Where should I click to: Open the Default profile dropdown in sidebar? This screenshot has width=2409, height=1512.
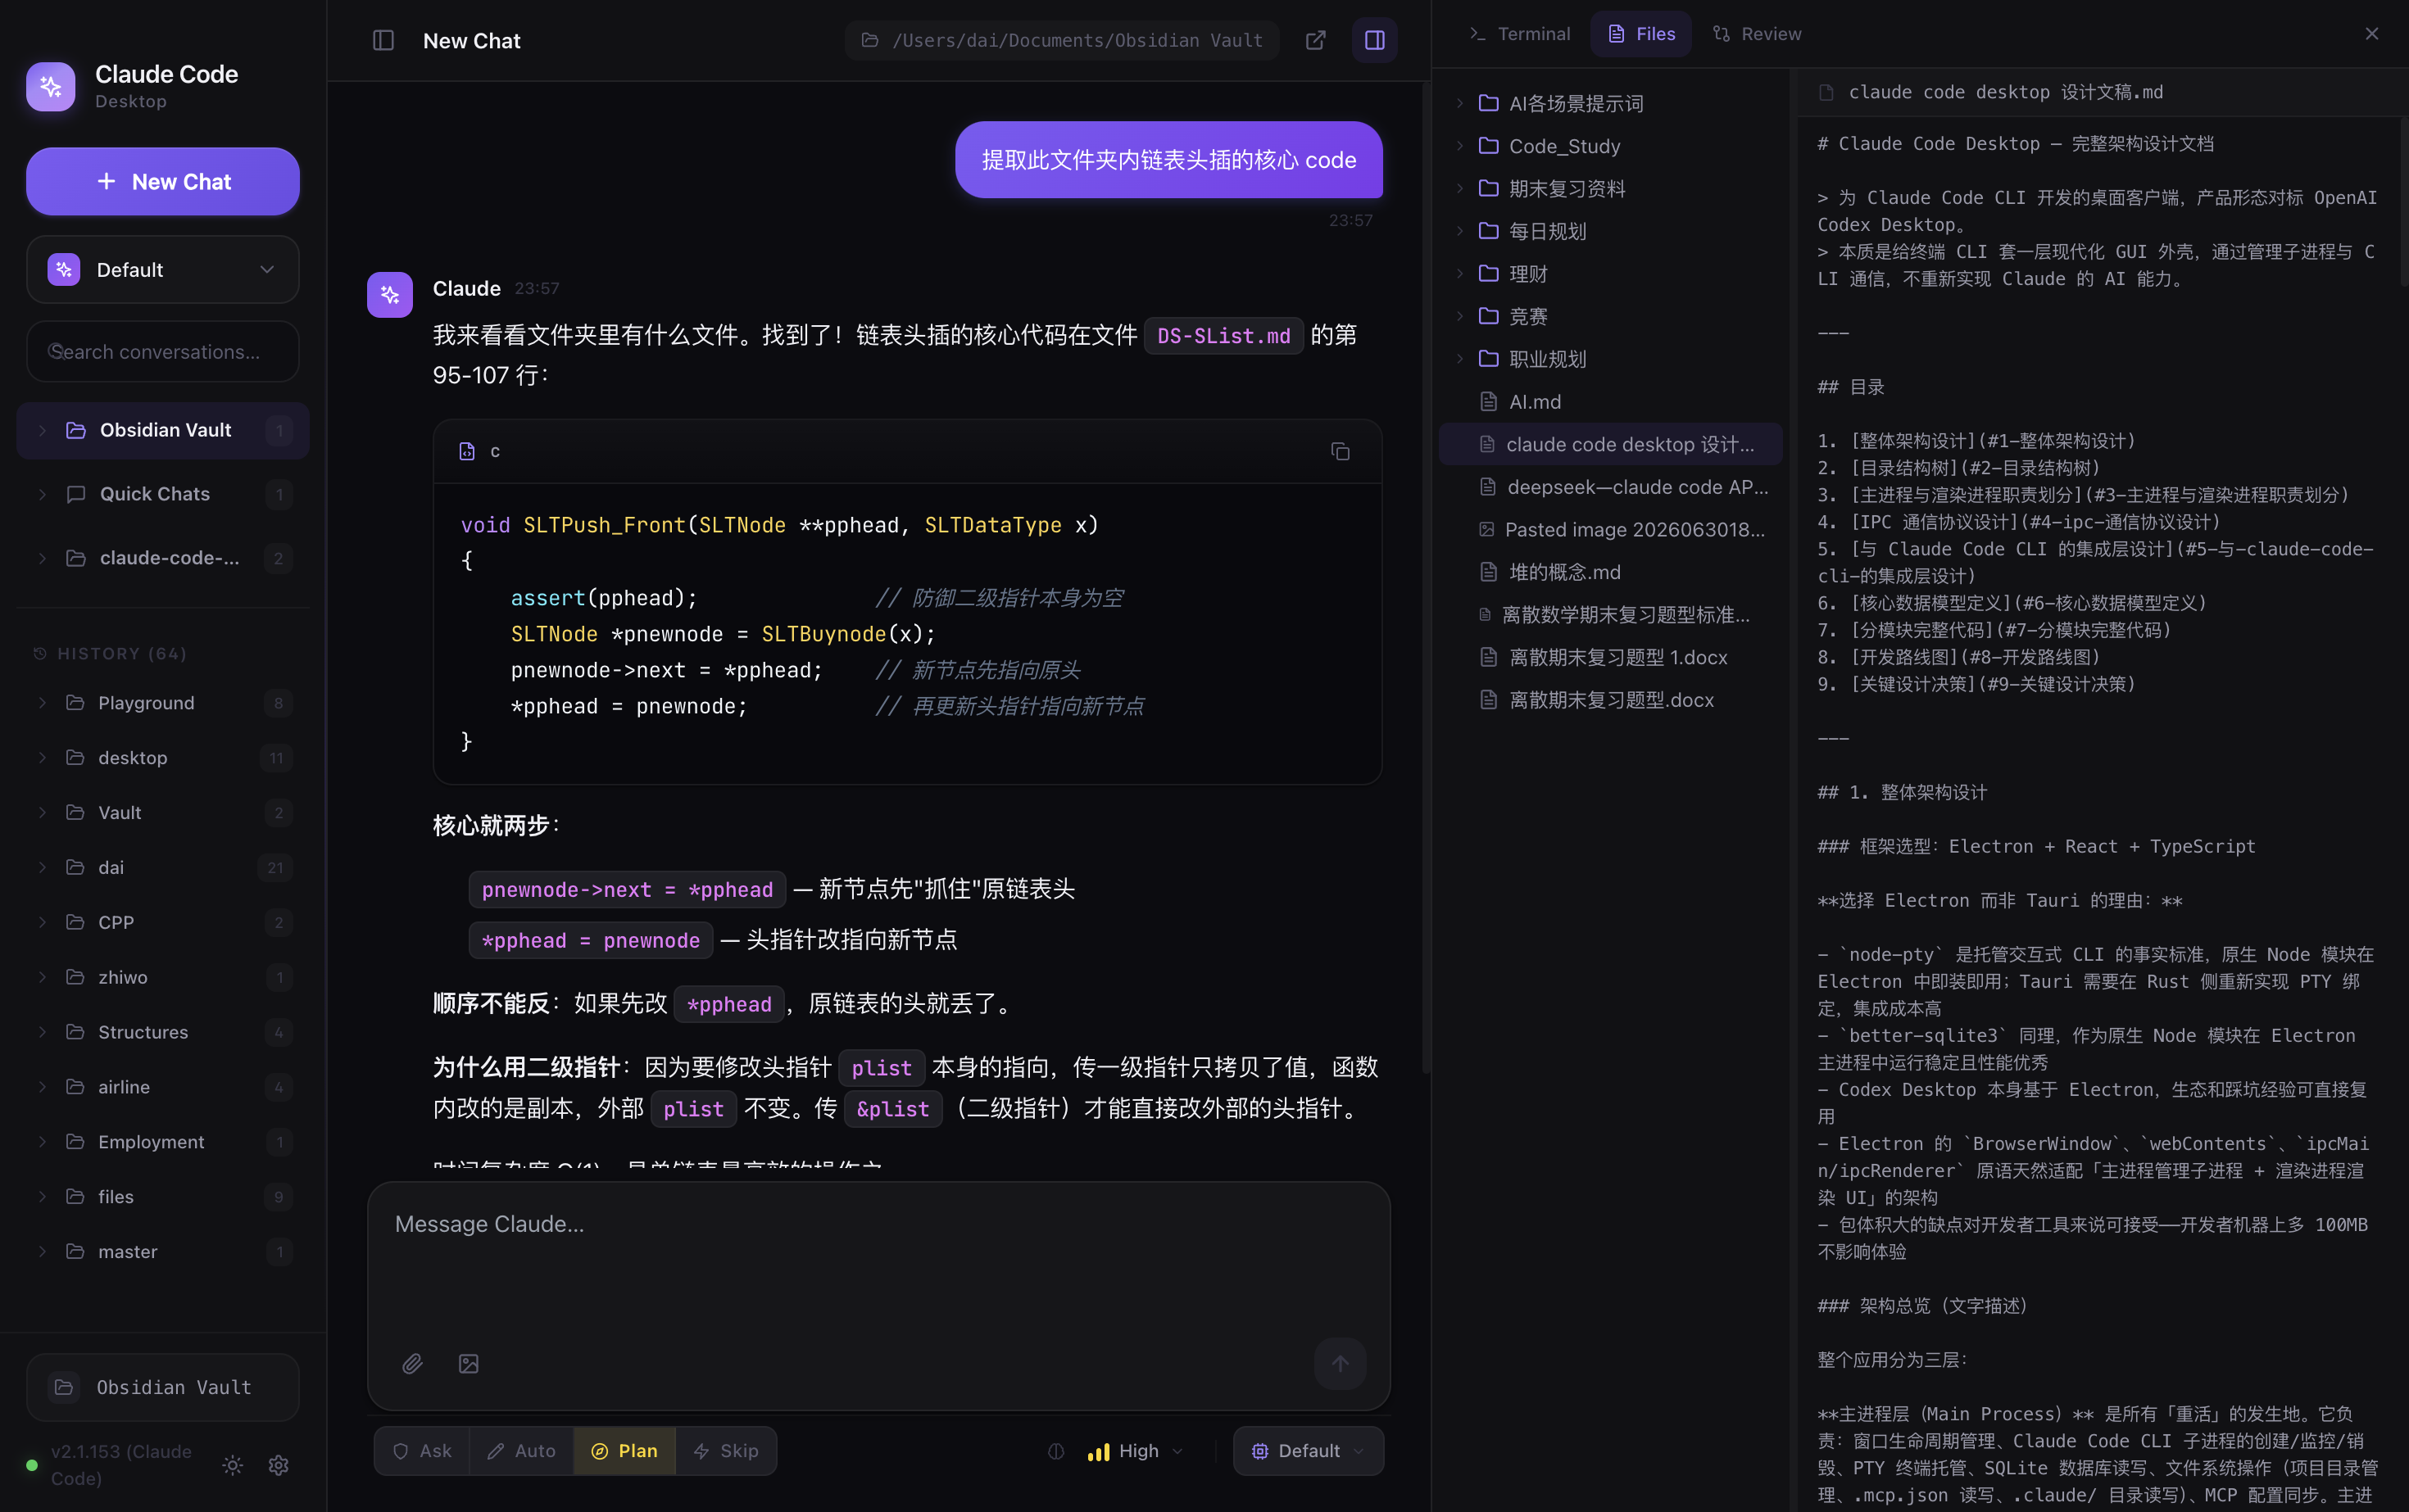pyautogui.click(x=163, y=270)
